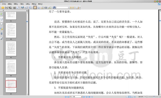Open the 编辑 (Edit) menu

click(x=10, y=4)
